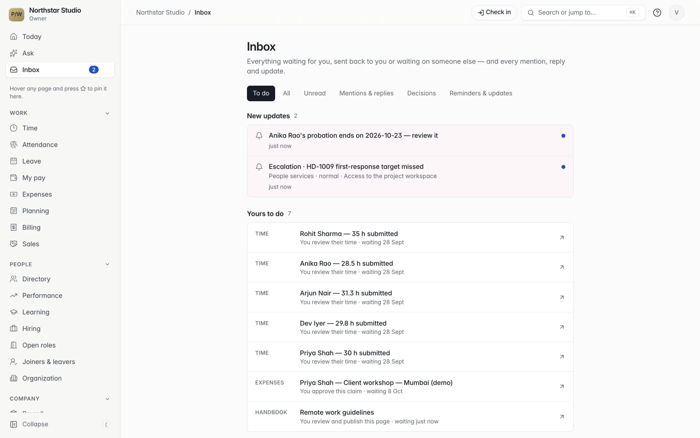Screen dimensions: 700x438
Task: Open the arrow on the Dev Iyer row
Action: tap(562, 327)
